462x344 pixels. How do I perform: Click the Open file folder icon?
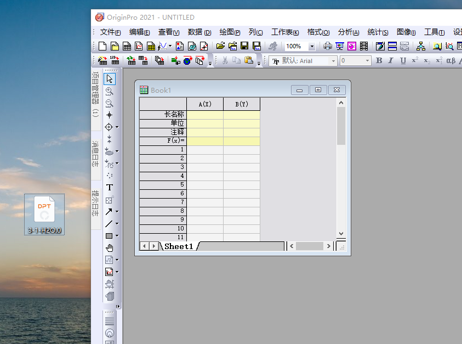click(x=220, y=47)
